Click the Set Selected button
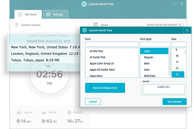 point(174,102)
